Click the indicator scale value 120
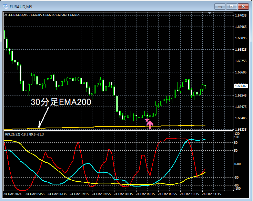Image resolution: width=253 pixels, height=201 pixels. [x=237, y=134]
